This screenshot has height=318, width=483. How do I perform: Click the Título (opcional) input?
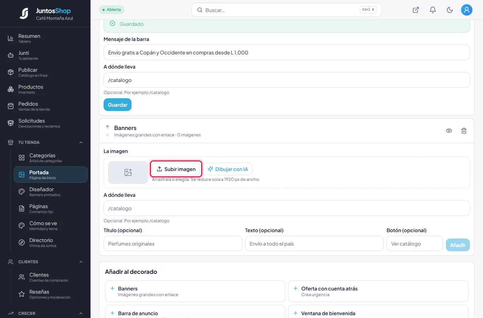173,243
